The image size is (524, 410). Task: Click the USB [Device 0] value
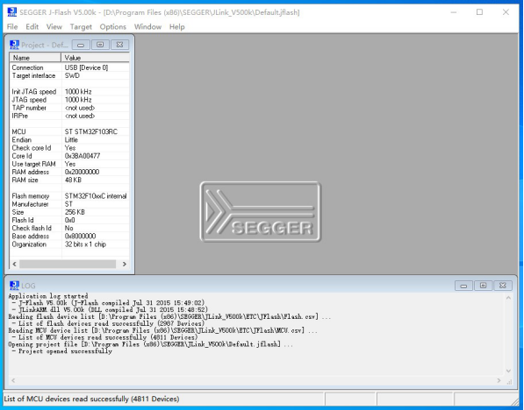[x=86, y=67]
